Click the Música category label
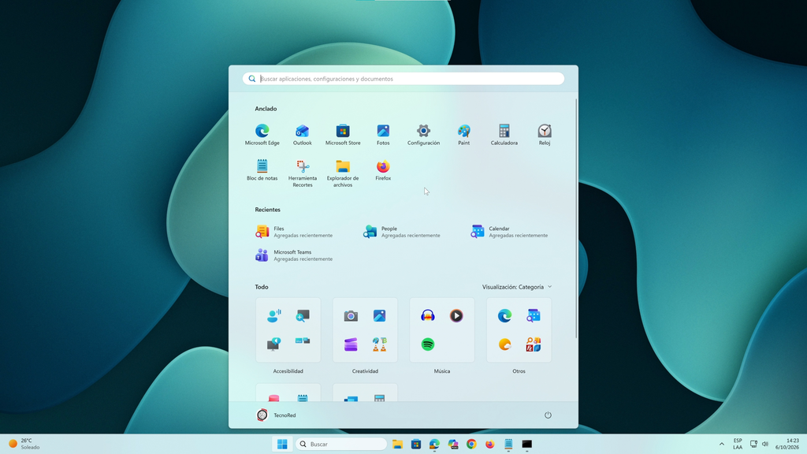This screenshot has width=807, height=454. tap(441, 371)
